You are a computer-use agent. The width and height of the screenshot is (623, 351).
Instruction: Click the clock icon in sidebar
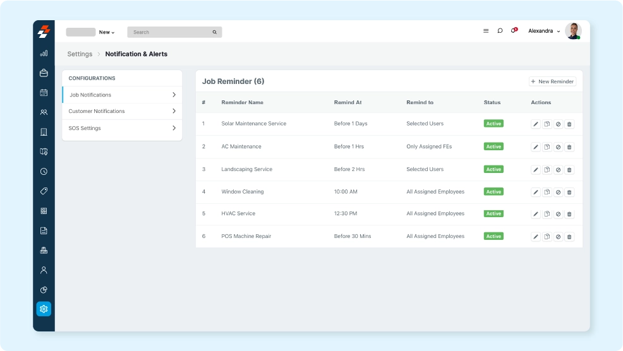point(44,171)
